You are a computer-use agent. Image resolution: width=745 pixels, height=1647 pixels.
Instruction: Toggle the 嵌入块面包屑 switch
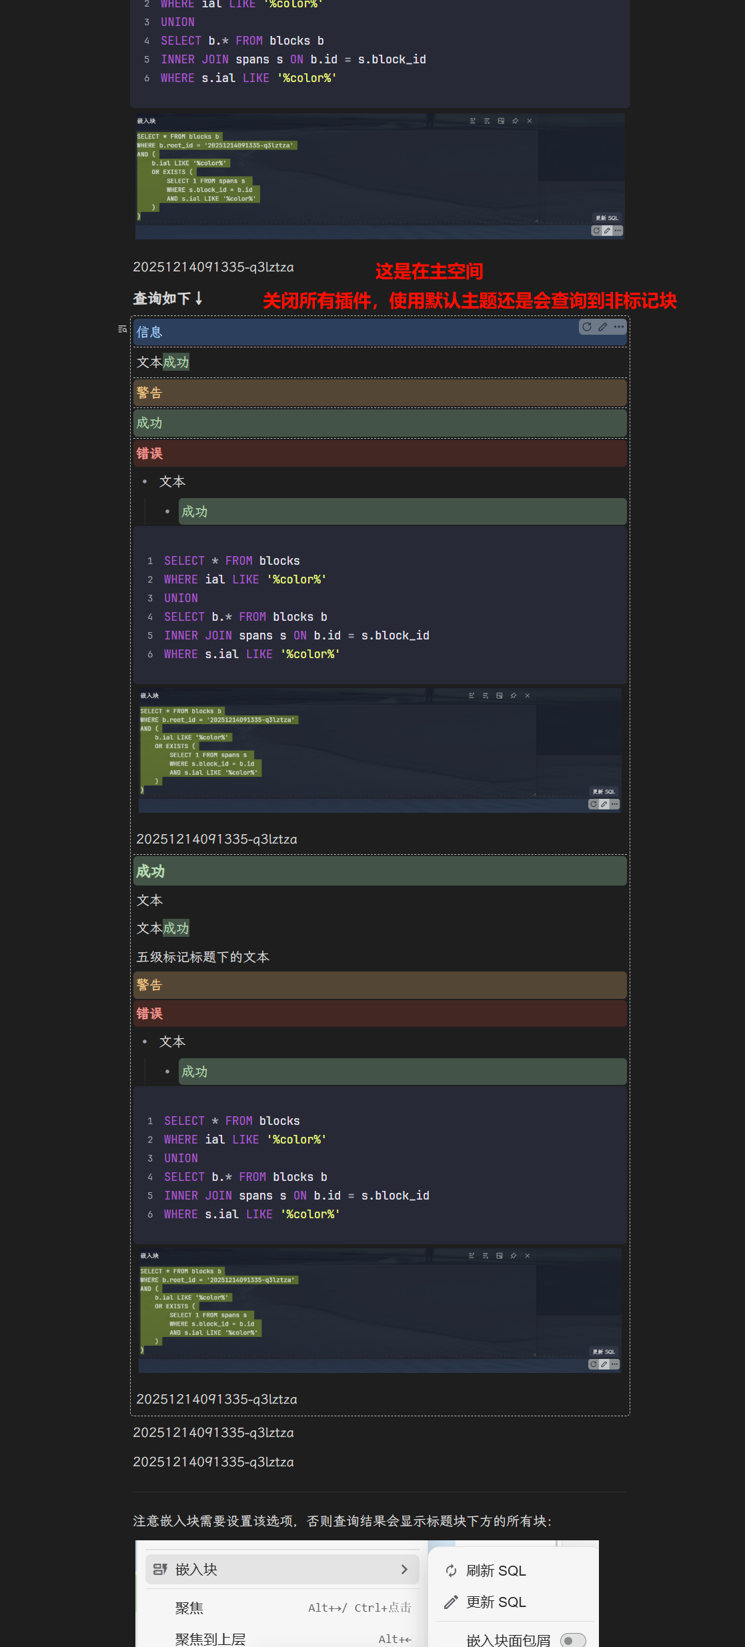[573, 1640]
